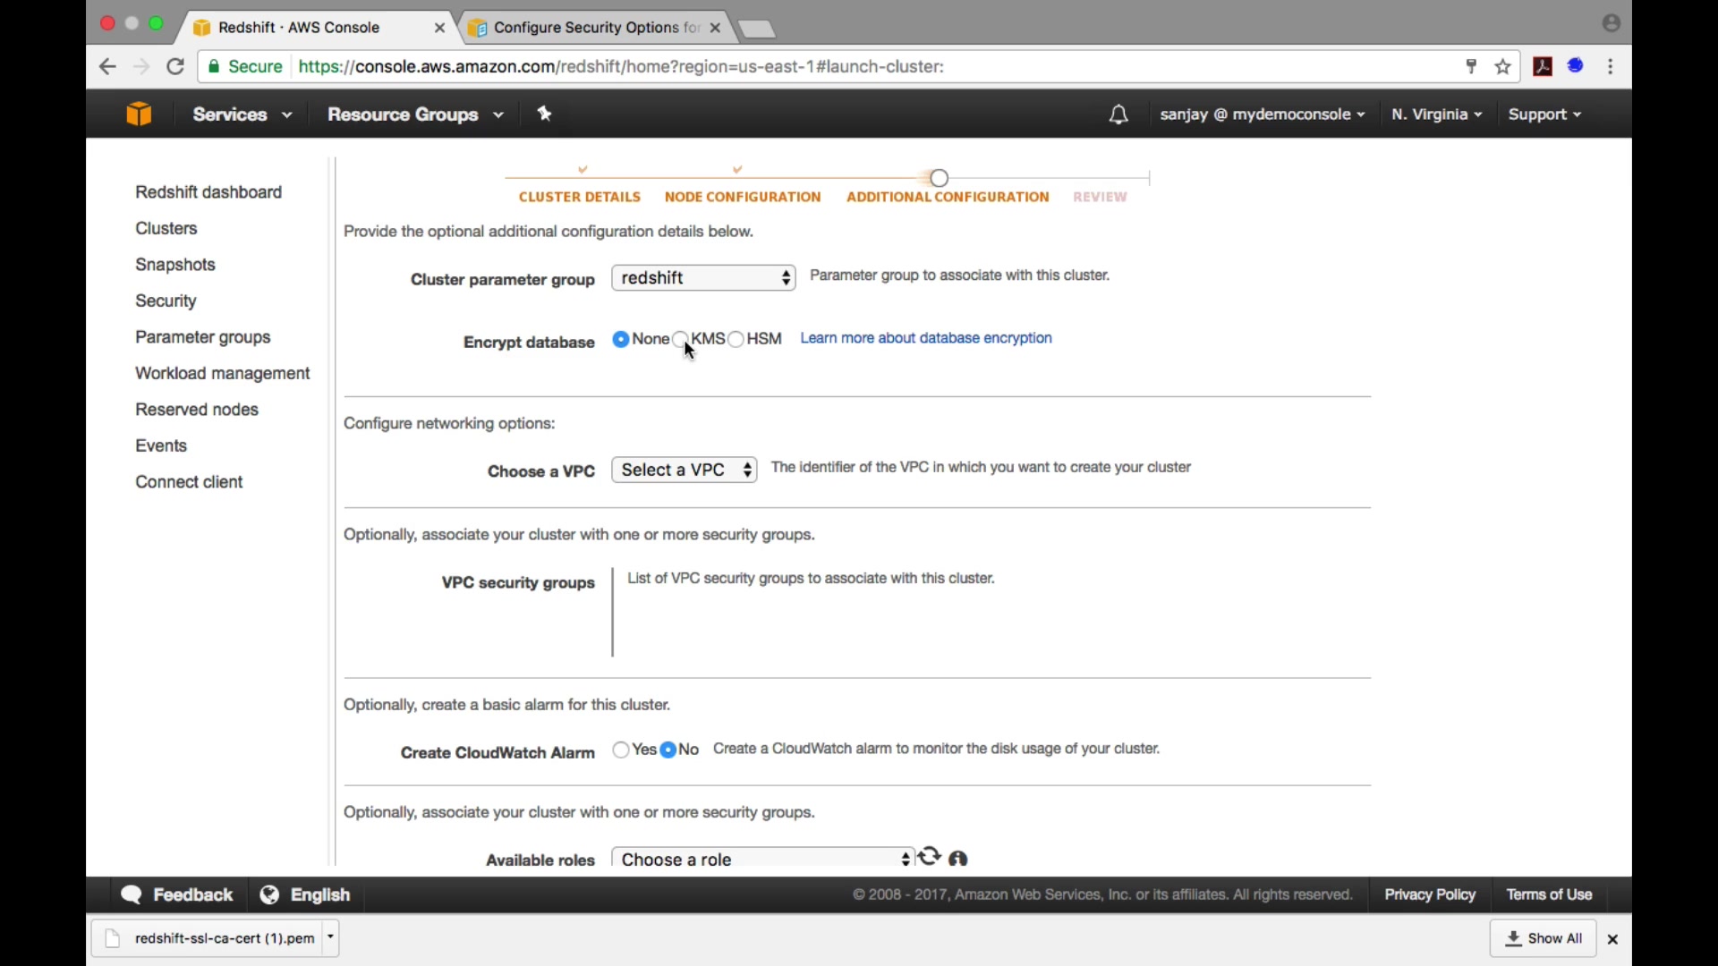Switch to Configure Security Options tab
Viewport: 1718px width, 966px height.
[x=591, y=28]
